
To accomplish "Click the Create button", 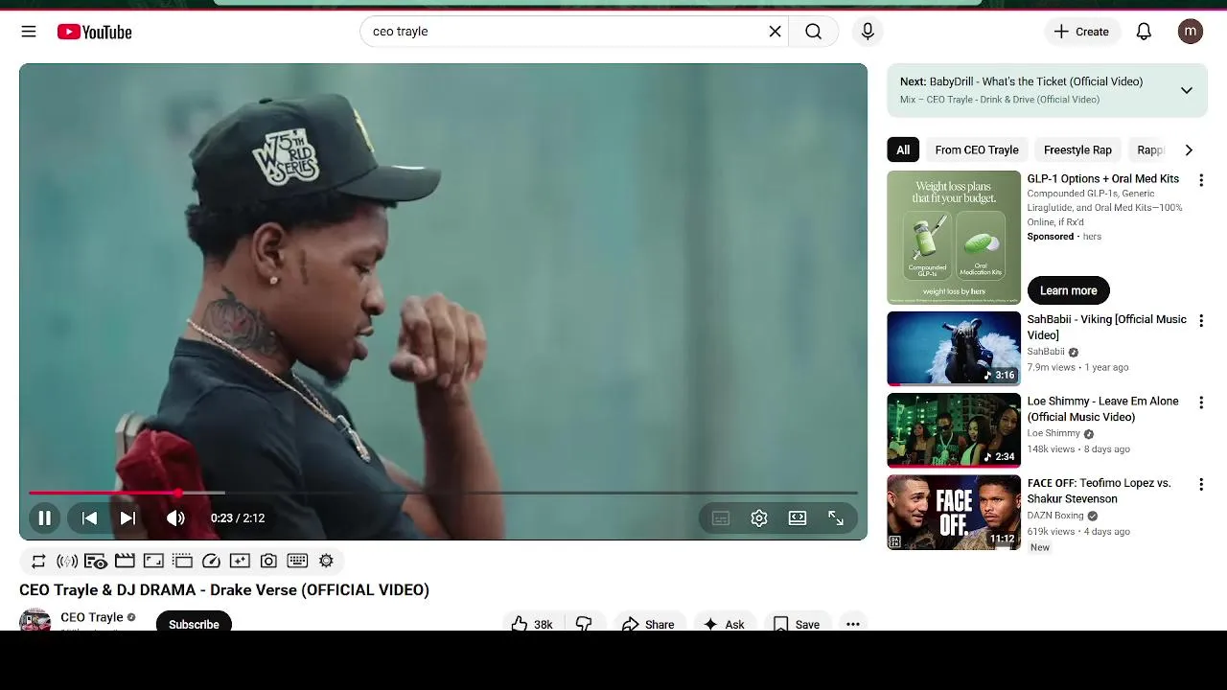I will pyautogui.click(x=1081, y=32).
